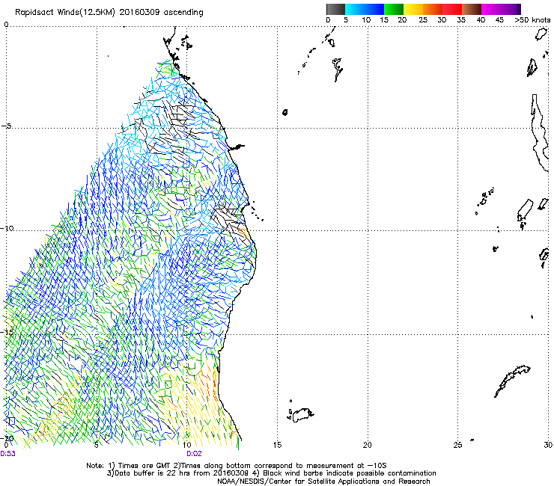This screenshot has width=554, height=486.
Task: Click the long Lake Tanganyika outline at right edge
Action: 540,132
